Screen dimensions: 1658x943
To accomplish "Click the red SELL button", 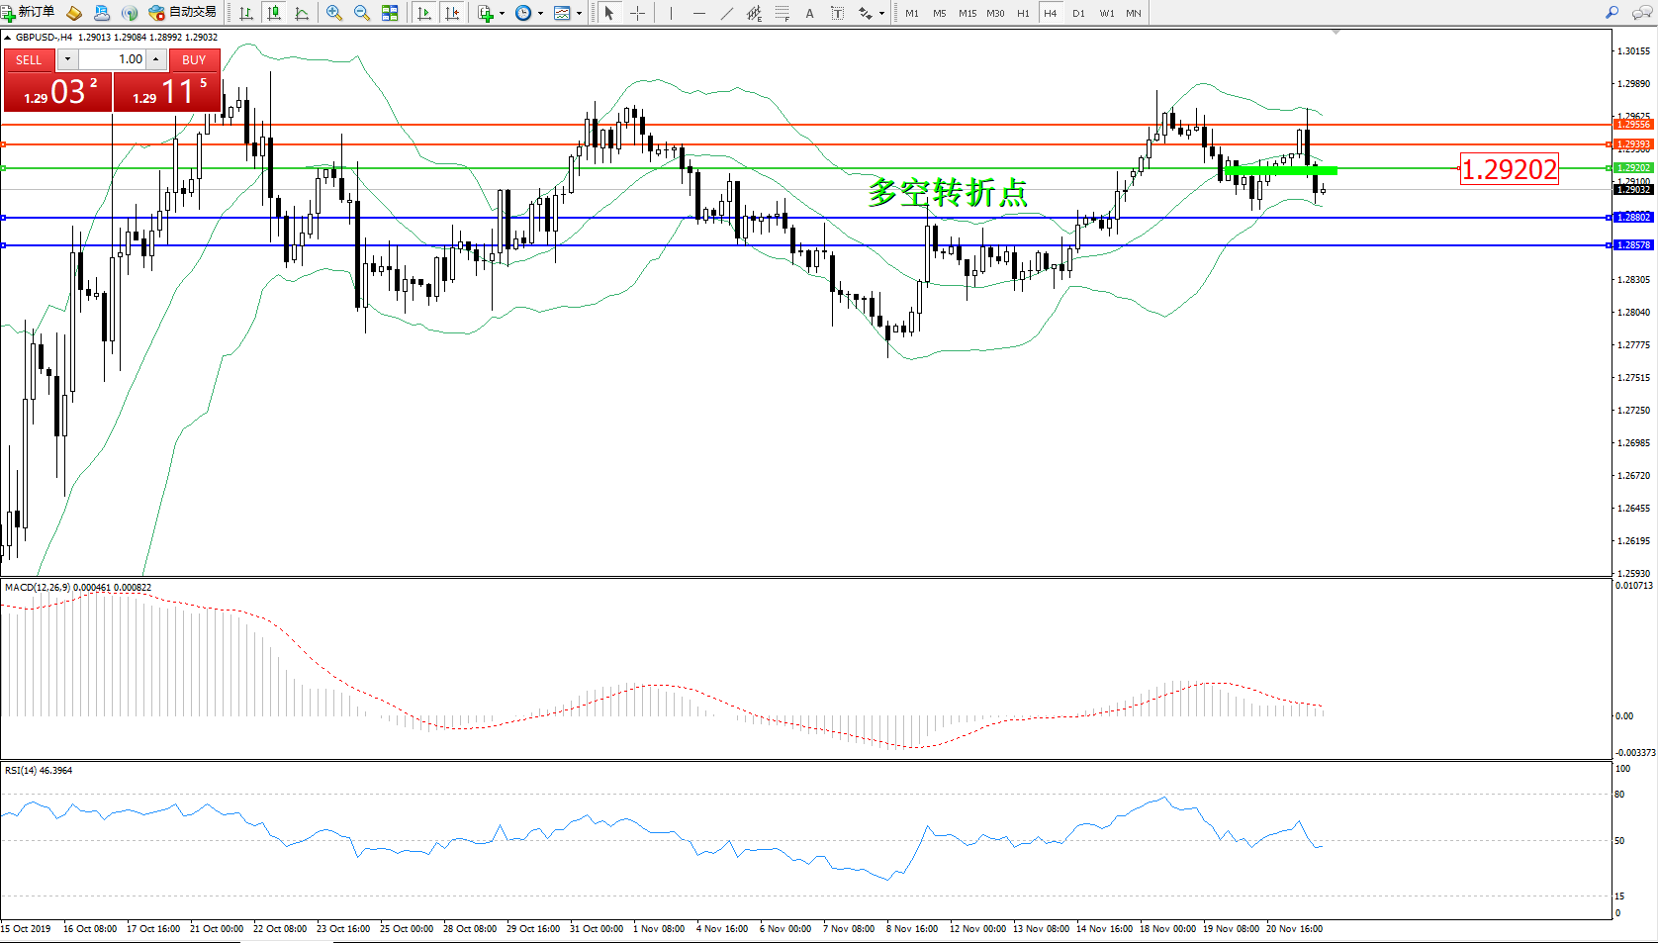I will (x=29, y=59).
